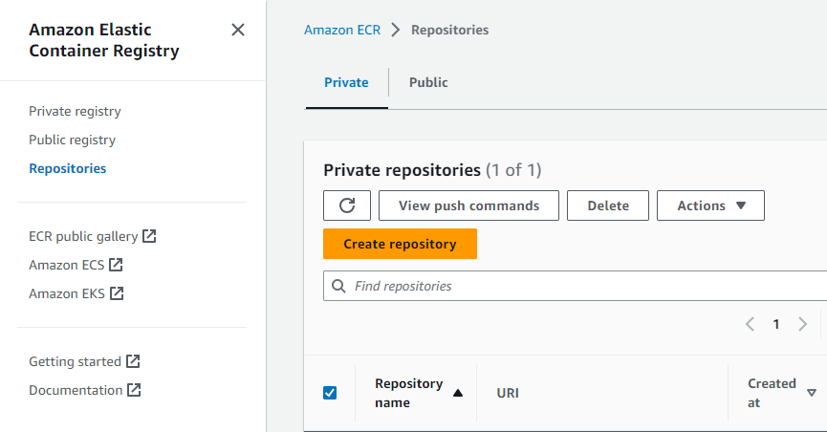The image size is (827, 432).
Task: Go to previous page arrow
Action: point(750,324)
